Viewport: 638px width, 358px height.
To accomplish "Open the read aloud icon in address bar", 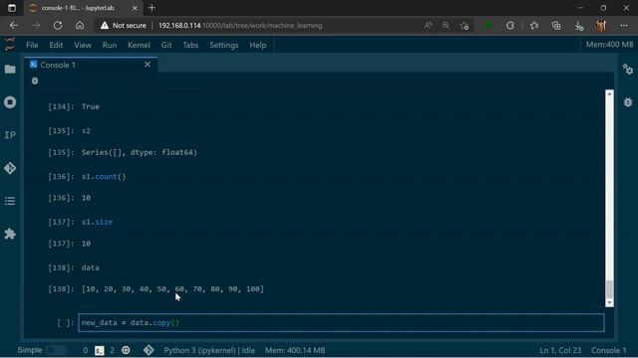I will [428, 25].
